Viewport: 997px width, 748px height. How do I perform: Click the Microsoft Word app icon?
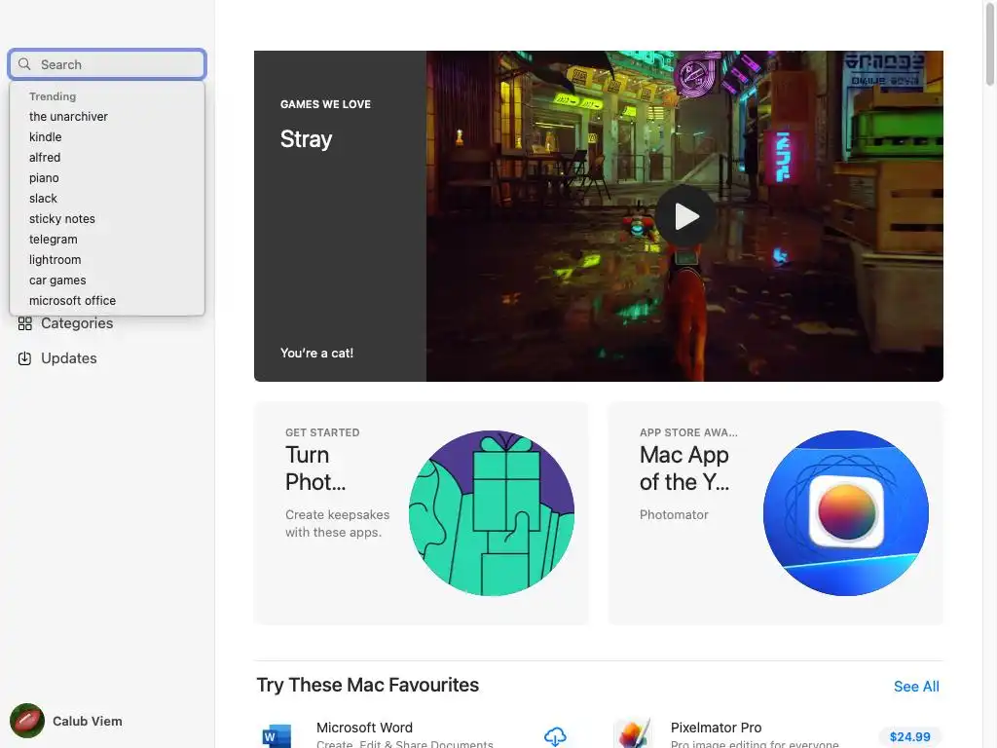[277, 735]
